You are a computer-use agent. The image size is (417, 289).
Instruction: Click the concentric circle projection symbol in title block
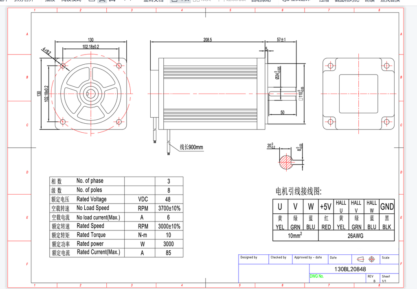pyautogui.click(x=371, y=259)
